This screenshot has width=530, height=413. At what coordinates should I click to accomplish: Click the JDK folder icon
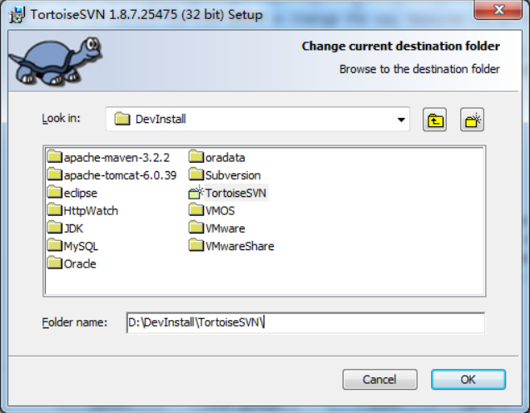(x=54, y=228)
